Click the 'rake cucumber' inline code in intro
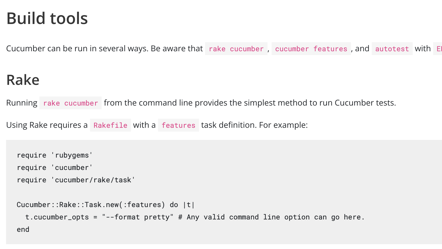The height and width of the screenshot is (249, 442). pyautogui.click(x=236, y=49)
